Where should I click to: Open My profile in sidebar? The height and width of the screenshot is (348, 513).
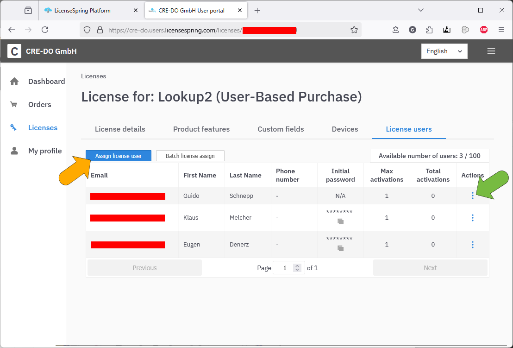tap(45, 151)
